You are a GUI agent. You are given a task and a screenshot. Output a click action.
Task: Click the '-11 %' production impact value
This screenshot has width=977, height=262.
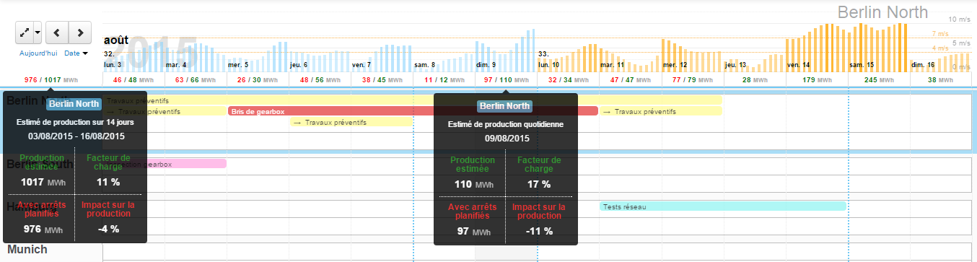(x=539, y=231)
